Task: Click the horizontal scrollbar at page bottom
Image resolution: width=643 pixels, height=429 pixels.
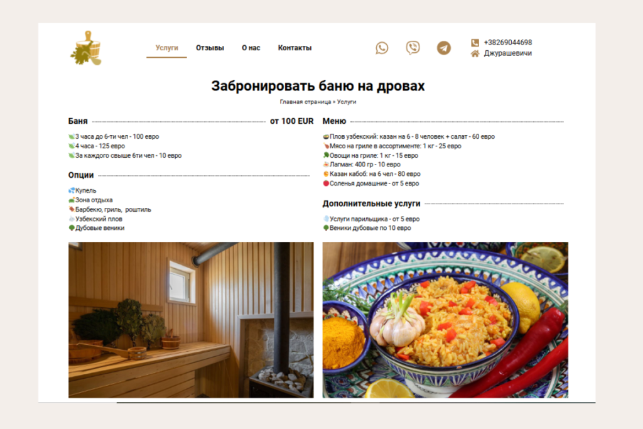Action: pos(356,403)
